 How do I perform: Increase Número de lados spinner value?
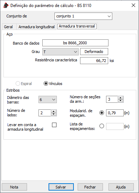coord(53,111)
